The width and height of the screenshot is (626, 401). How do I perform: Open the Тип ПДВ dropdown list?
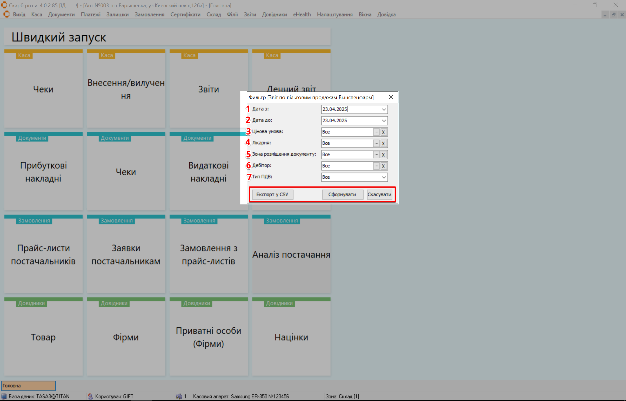tap(384, 177)
